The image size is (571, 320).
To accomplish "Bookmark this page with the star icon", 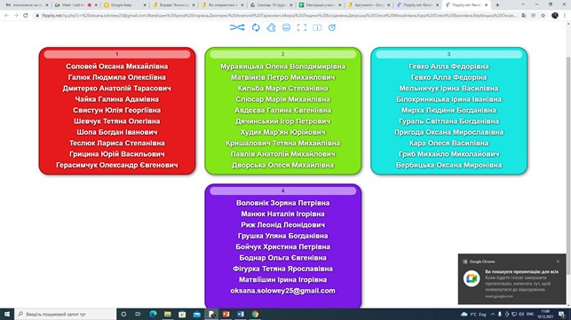I will pos(543,16).
